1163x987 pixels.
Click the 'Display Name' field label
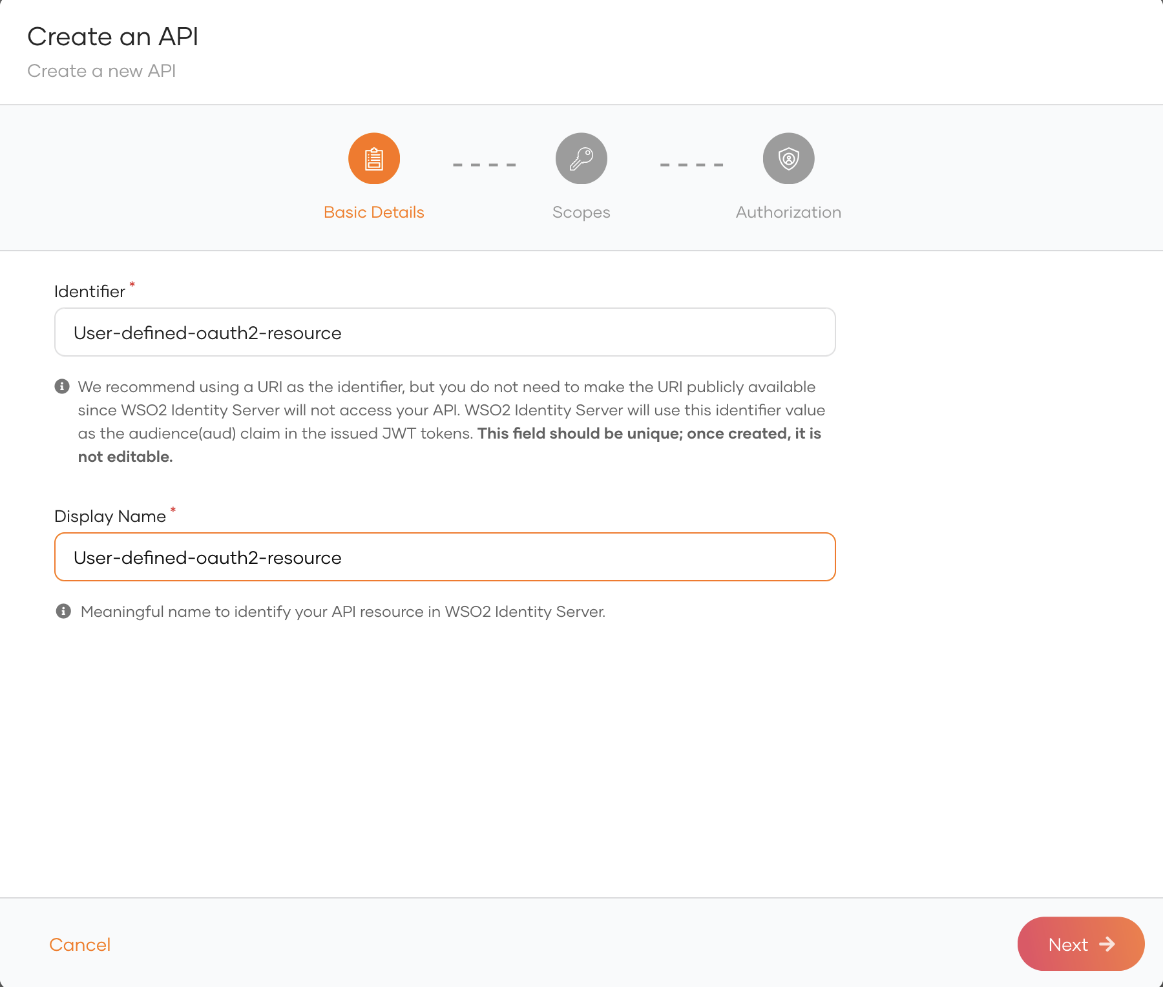110,516
